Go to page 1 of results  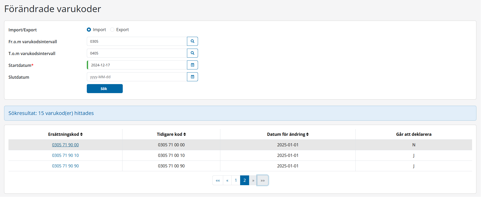coord(236,181)
